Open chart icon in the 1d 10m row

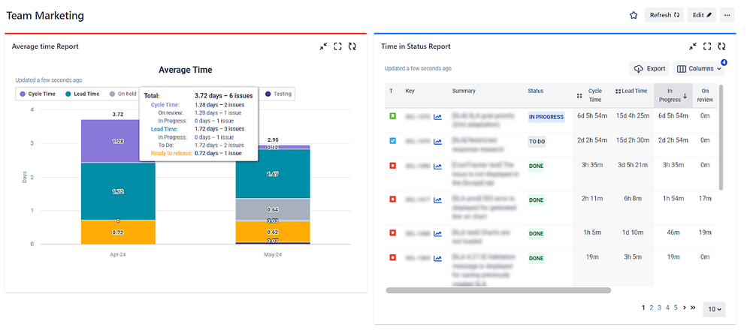pyautogui.click(x=437, y=233)
